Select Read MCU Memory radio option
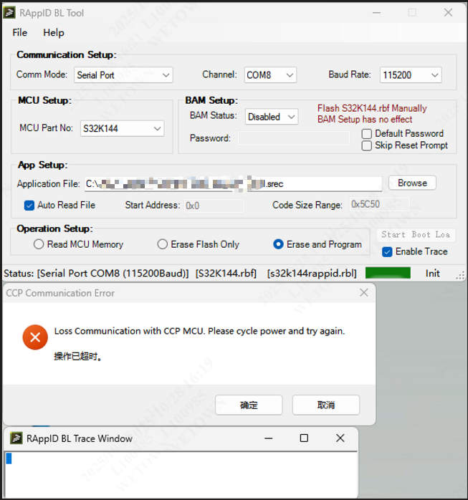 [x=39, y=244]
